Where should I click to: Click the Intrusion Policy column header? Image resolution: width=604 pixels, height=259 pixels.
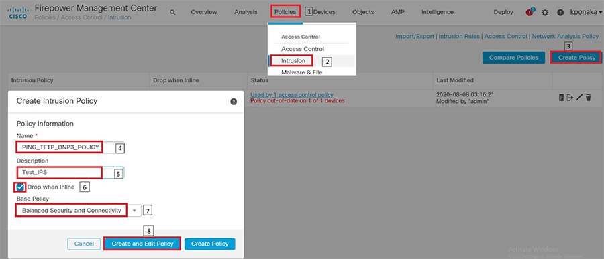[32, 80]
